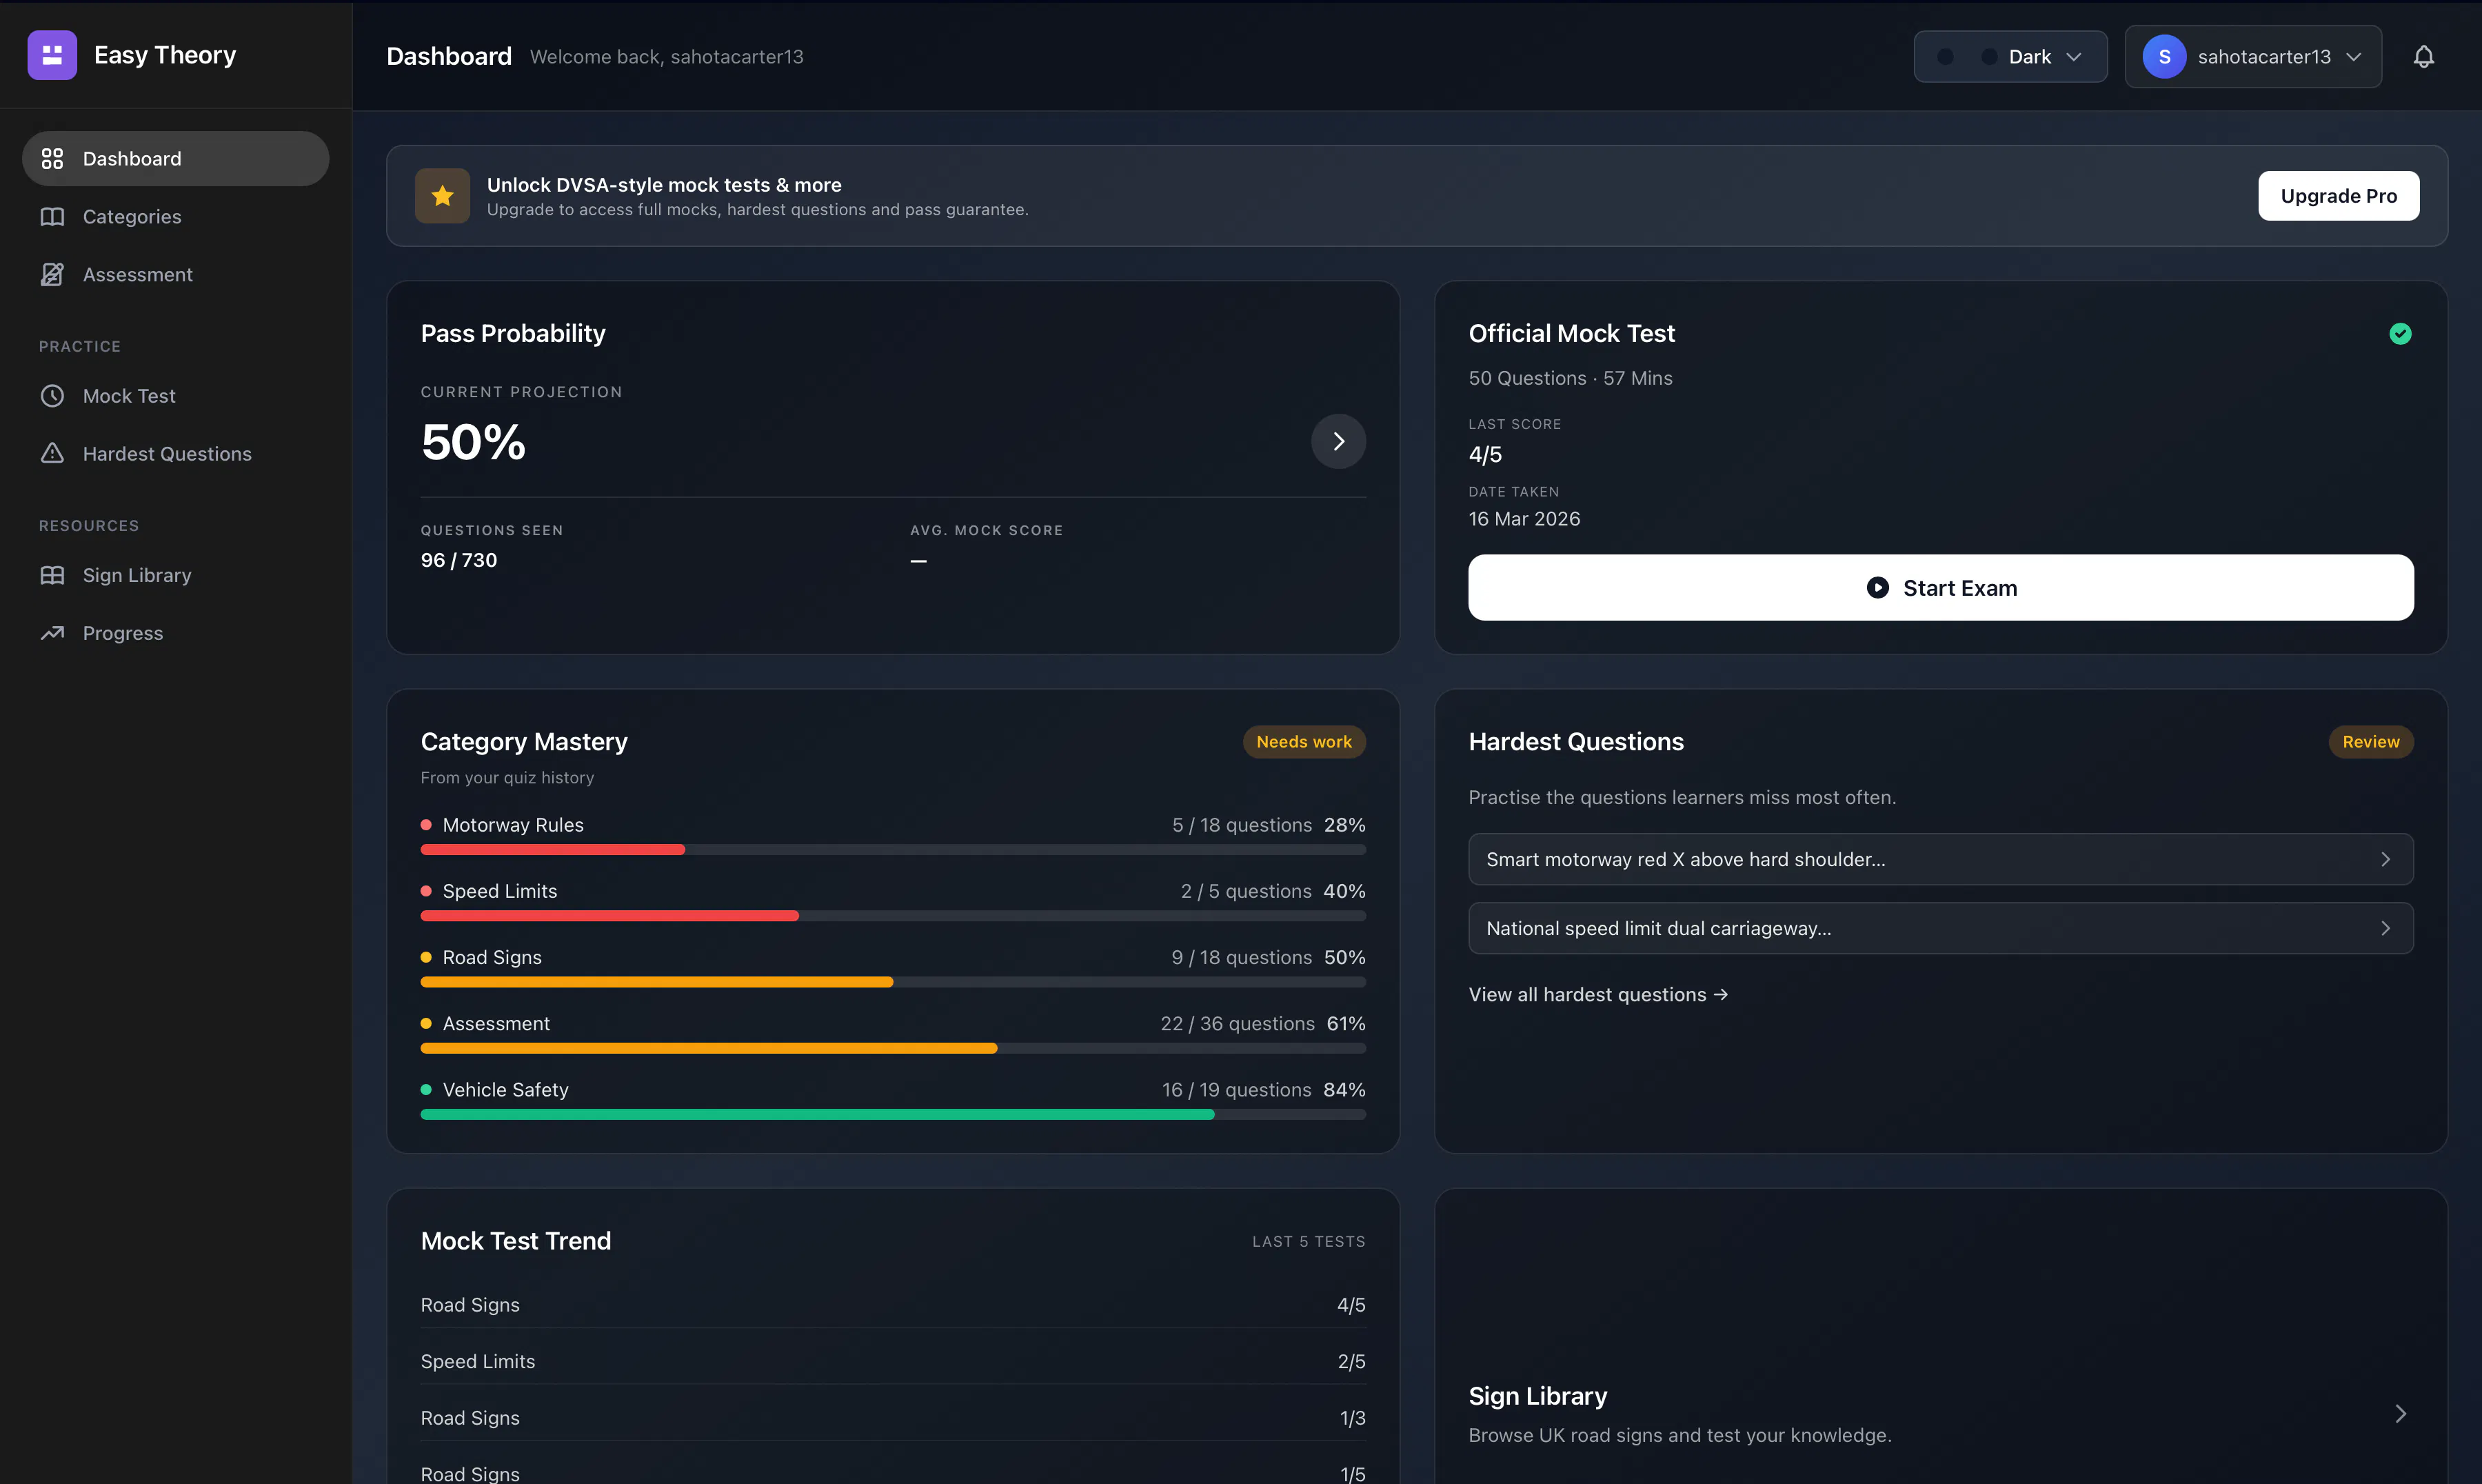This screenshot has height=1484, width=2482.
Task: Click the 50% current projection value
Action: [473, 442]
